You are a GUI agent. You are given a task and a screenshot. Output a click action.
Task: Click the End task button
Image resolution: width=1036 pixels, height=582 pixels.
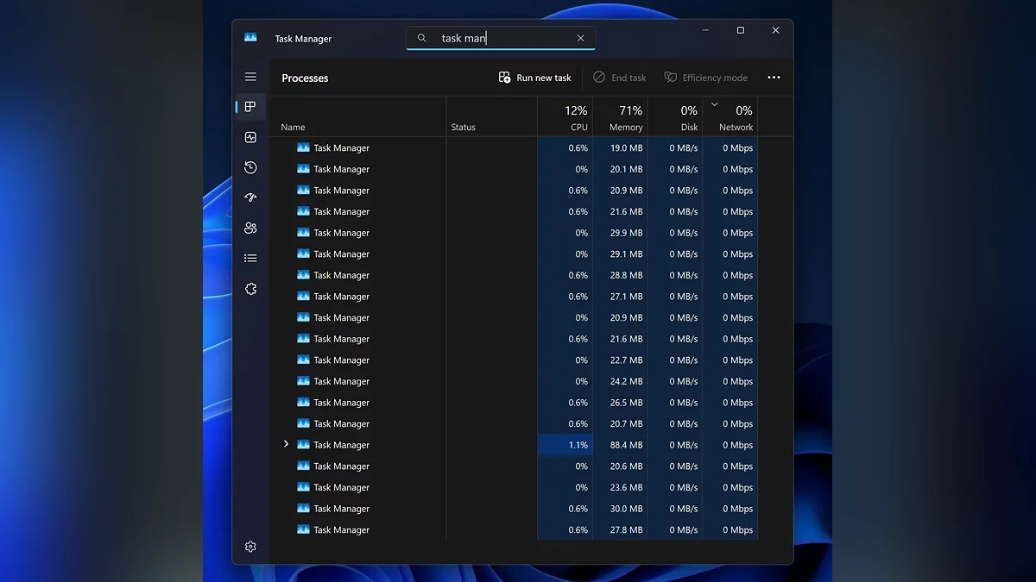click(619, 78)
